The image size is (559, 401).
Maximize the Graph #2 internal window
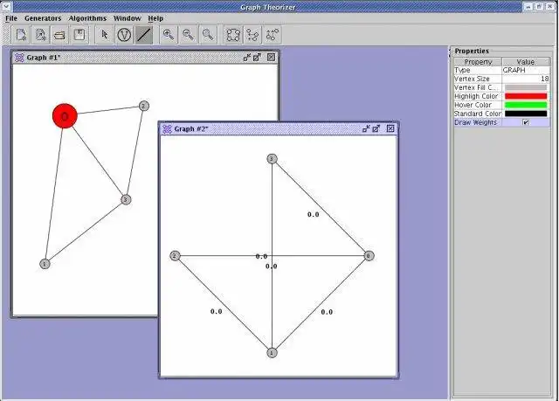coord(376,128)
